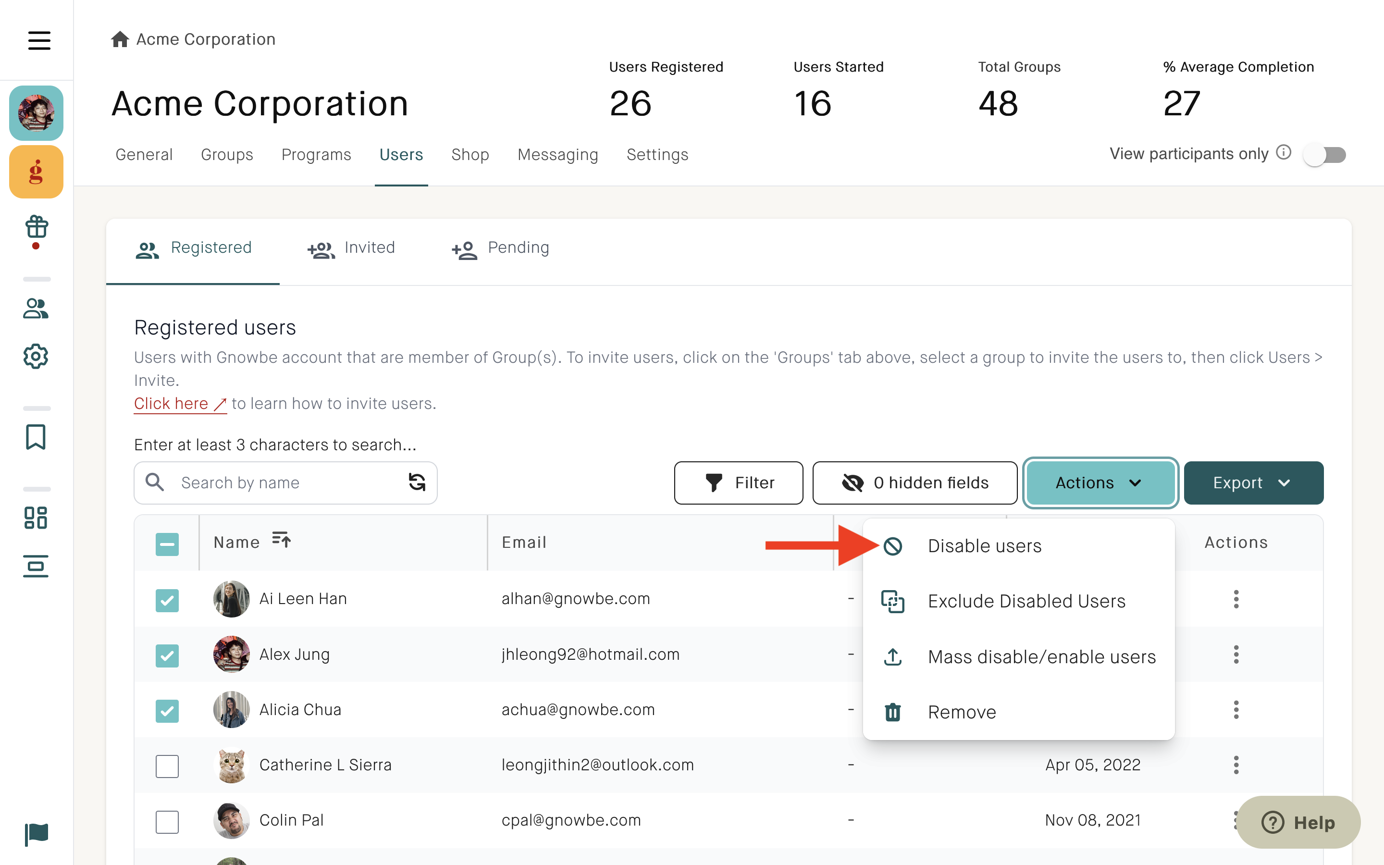Open row options for Alex Jung
The image size is (1384, 865).
click(1236, 654)
